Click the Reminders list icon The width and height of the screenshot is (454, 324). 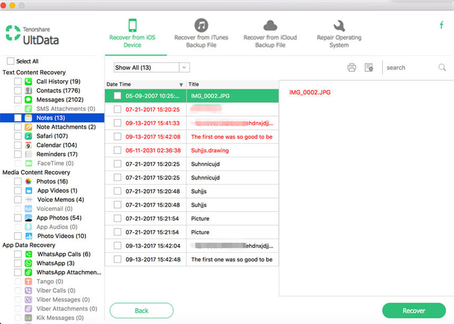pos(28,155)
